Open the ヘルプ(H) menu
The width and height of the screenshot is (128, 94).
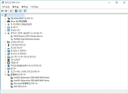34,7
